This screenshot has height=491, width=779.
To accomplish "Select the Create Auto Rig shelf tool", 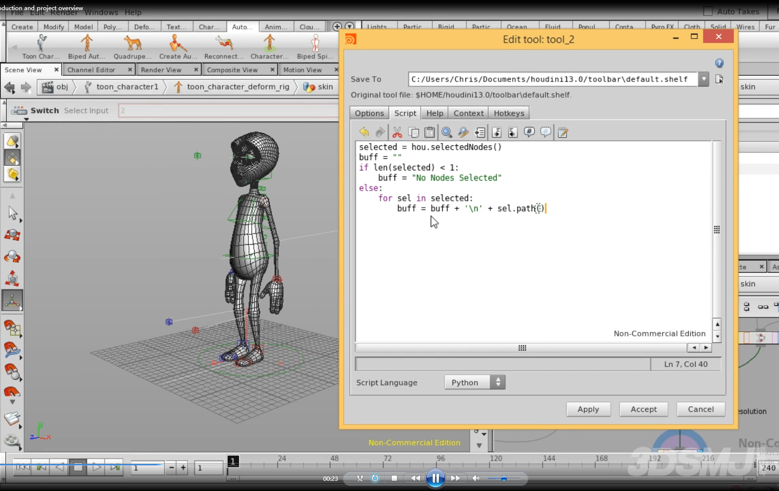I will pyautogui.click(x=178, y=47).
